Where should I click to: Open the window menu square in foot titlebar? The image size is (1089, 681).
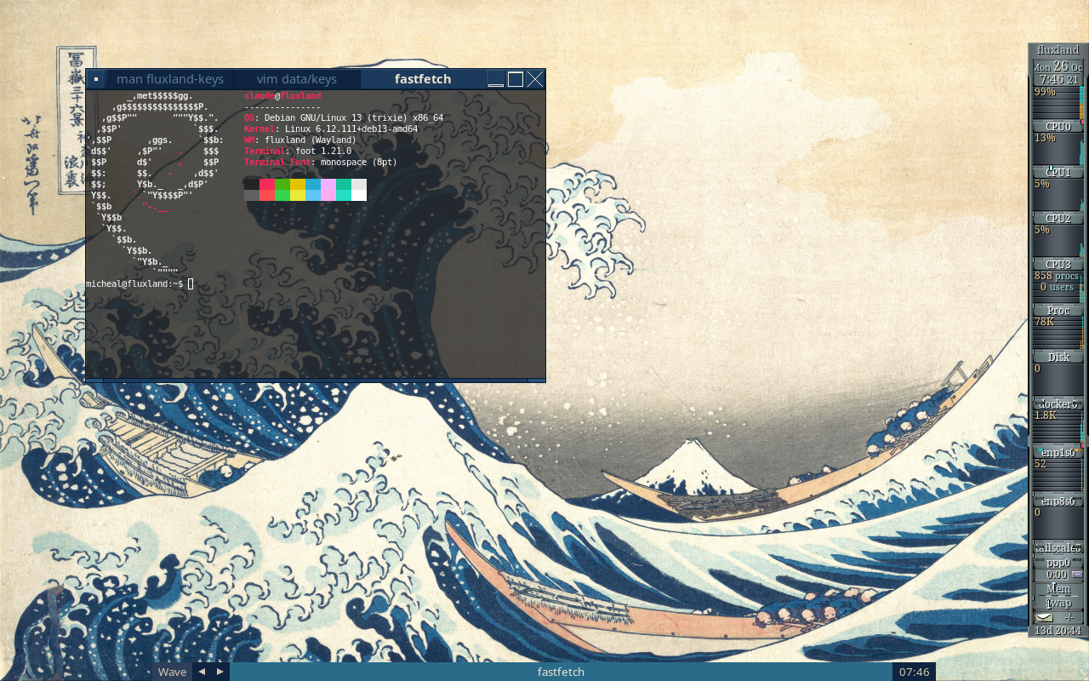[96, 79]
